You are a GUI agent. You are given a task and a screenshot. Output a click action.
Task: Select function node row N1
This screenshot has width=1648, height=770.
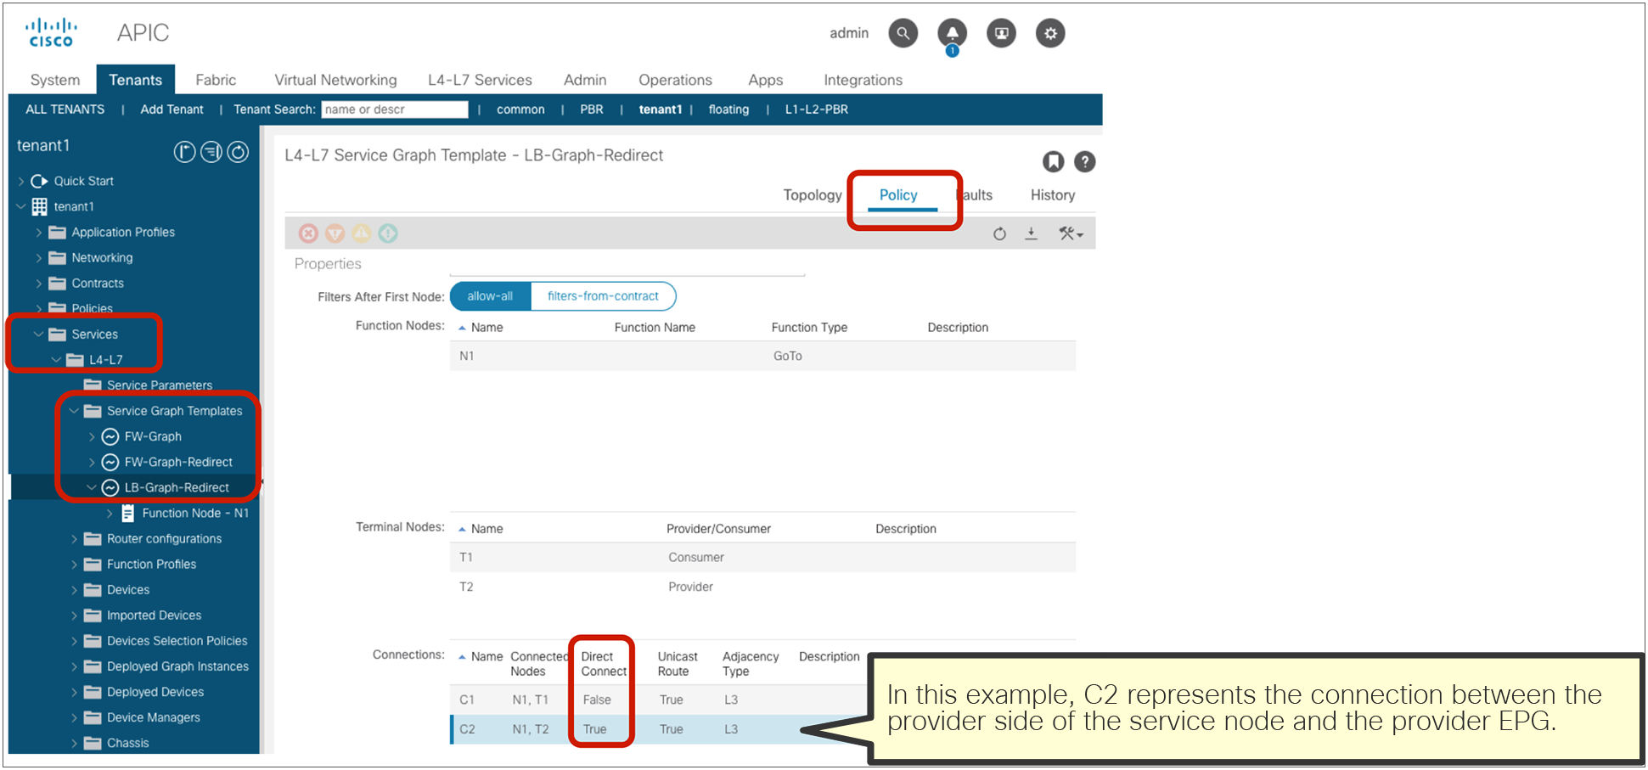[x=762, y=356]
